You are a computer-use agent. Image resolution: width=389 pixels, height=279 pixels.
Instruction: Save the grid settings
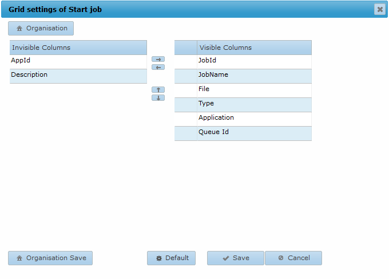(x=235, y=258)
